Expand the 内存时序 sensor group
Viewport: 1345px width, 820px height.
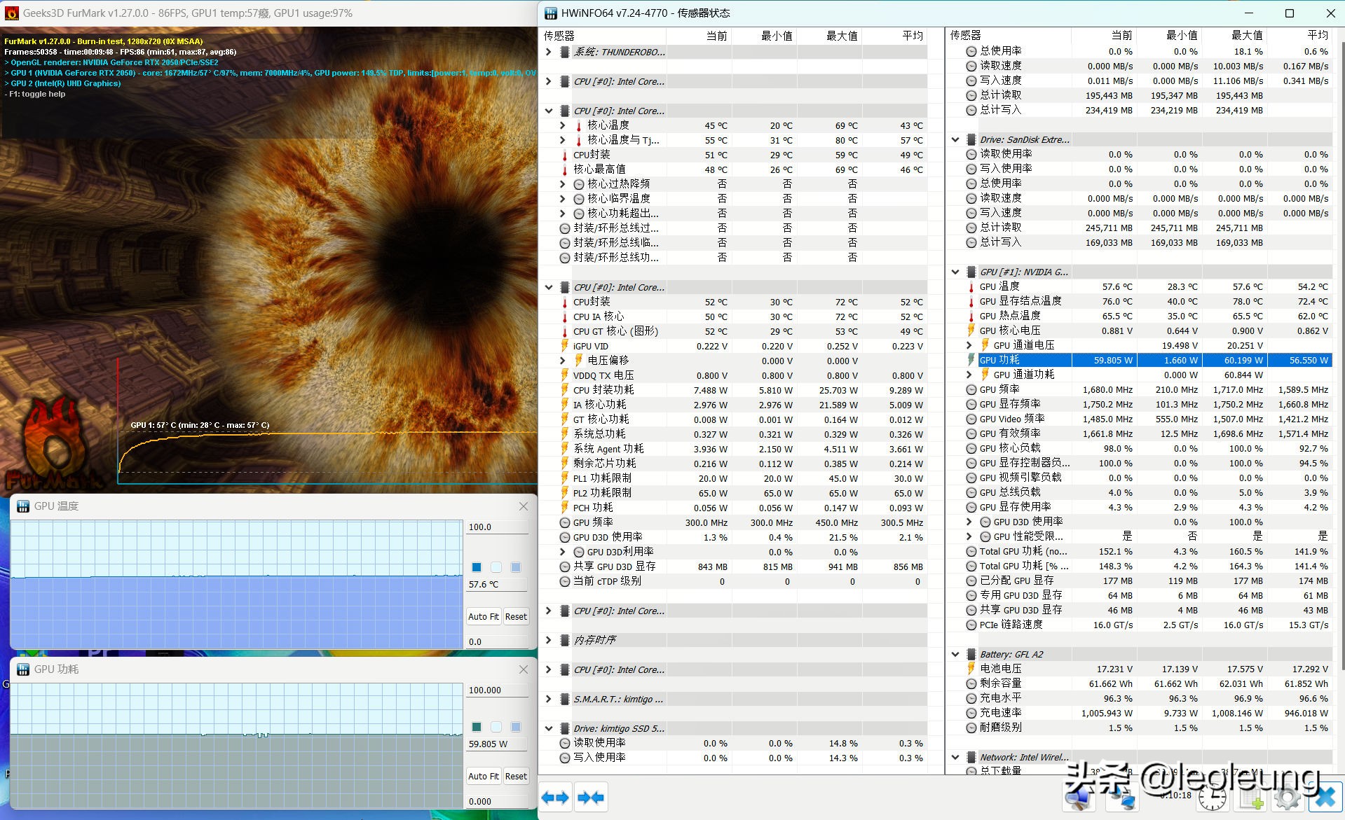pyautogui.click(x=549, y=640)
